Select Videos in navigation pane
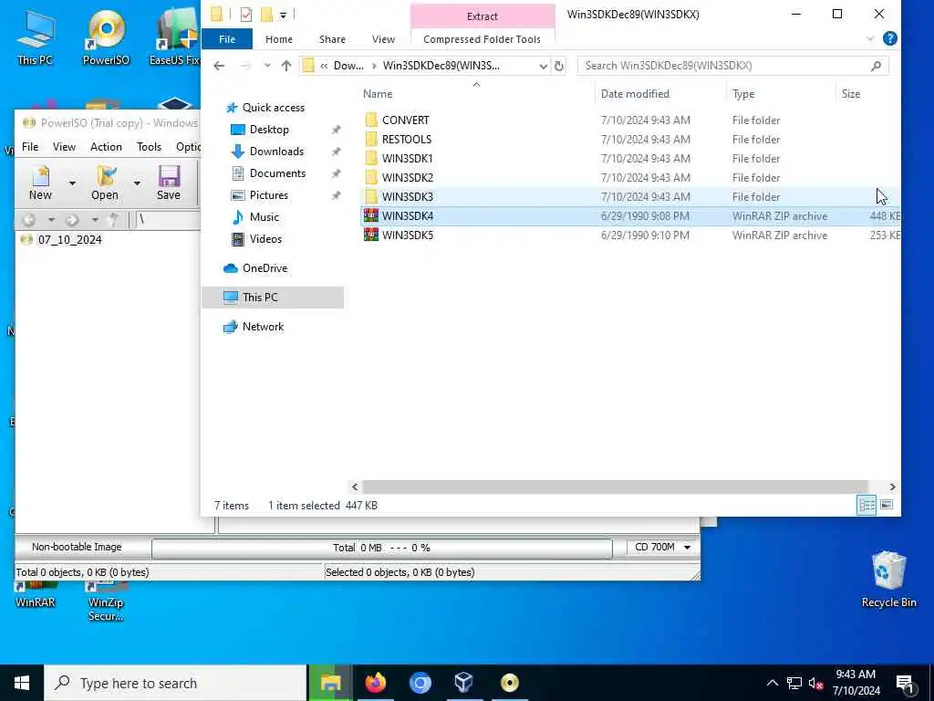Viewport: 934px width, 701px height. pos(265,239)
